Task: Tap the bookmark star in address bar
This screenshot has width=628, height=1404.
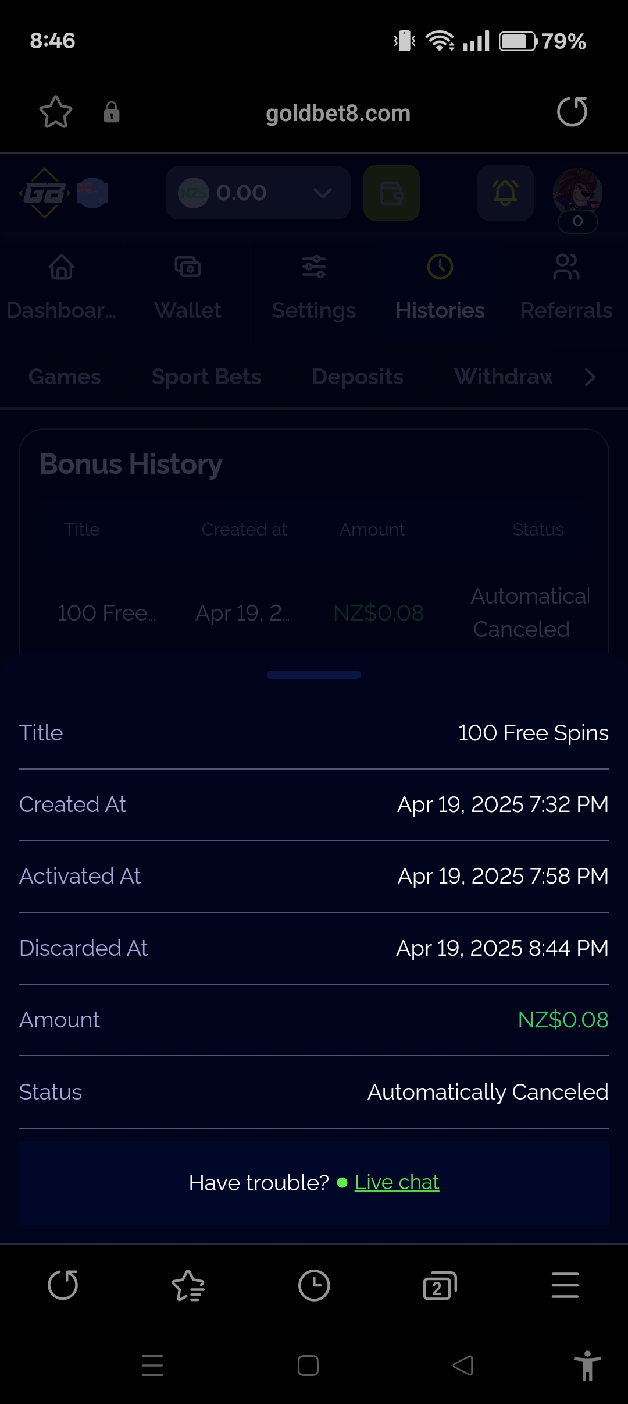Action: tap(56, 112)
